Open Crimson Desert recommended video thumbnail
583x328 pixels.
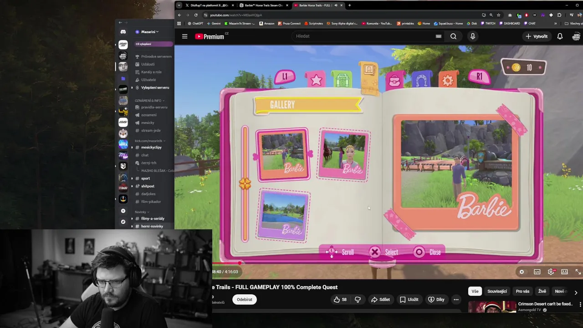tap(492, 307)
